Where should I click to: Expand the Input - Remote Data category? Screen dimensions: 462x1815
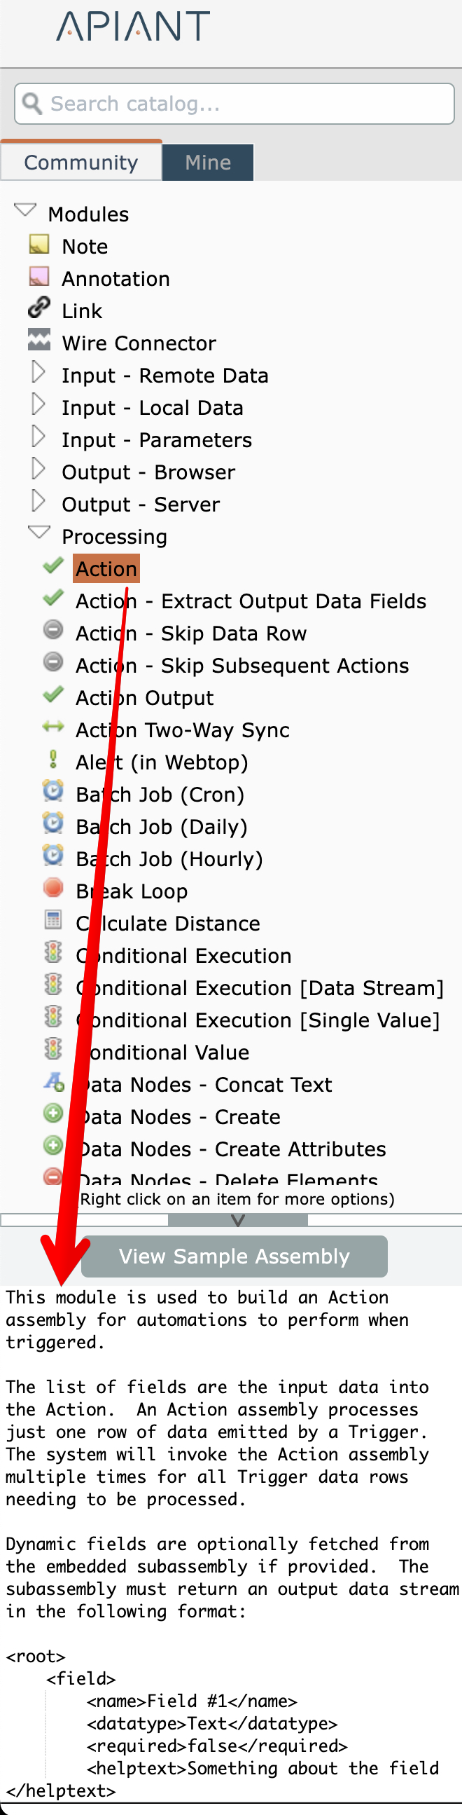[x=38, y=373]
